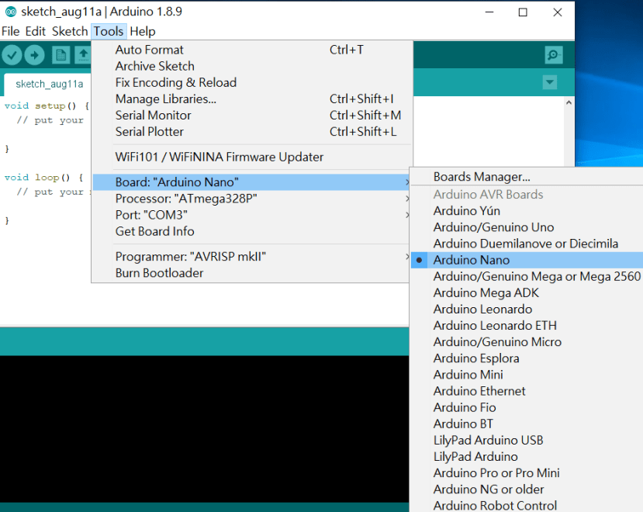Launch WiFi101 / WiFiNINA Firmware Updater

tap(252, 157)
